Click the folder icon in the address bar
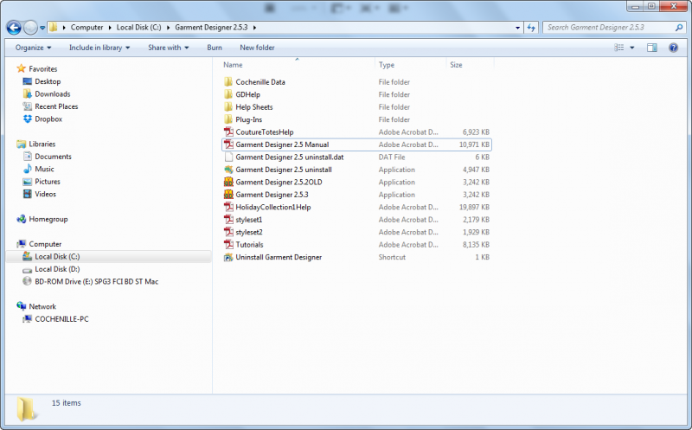 pos(54,28)
